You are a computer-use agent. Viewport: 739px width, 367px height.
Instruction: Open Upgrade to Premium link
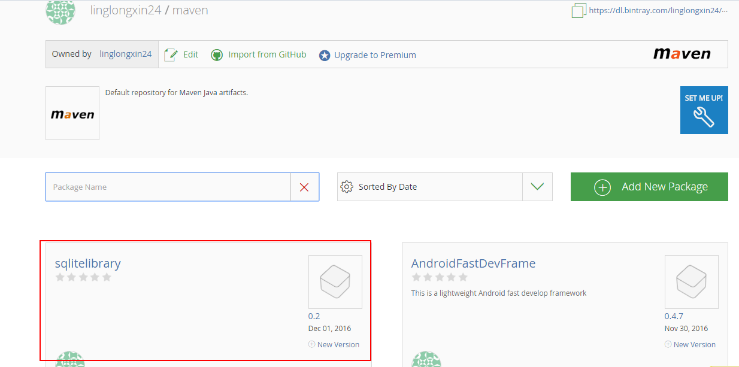(x=375, y=55)
